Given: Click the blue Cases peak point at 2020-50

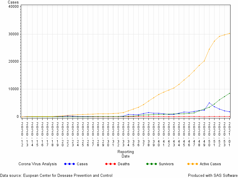Looking at the screenshot, I should point(209,103).
